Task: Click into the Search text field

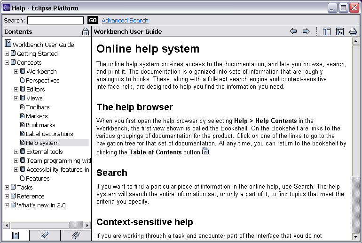Action: pyautogui.click(x=55, y=20)
